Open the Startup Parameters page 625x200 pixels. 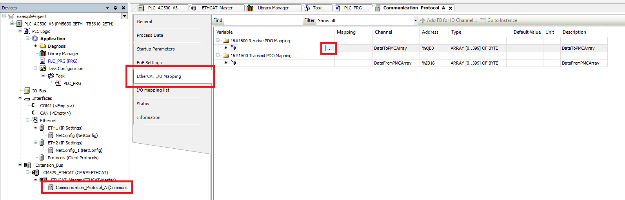pyautogui.click(x=156, y=49)
